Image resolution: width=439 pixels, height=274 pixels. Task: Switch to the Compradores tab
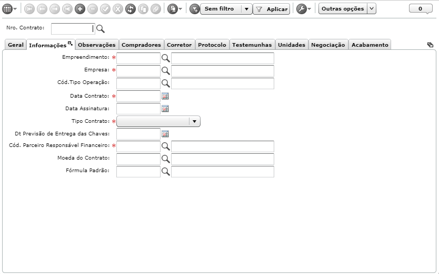point(141,45)
